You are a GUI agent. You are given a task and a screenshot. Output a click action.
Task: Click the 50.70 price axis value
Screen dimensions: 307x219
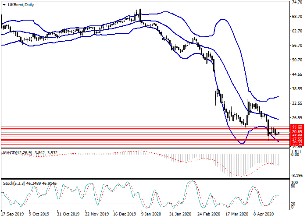point(296,60)
